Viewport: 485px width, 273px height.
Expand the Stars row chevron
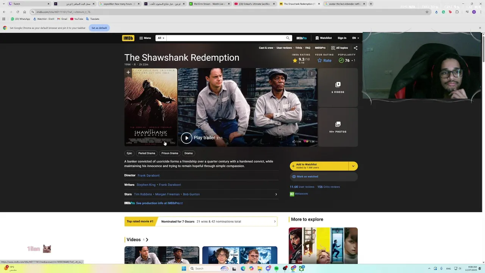(x=276, y=194)
